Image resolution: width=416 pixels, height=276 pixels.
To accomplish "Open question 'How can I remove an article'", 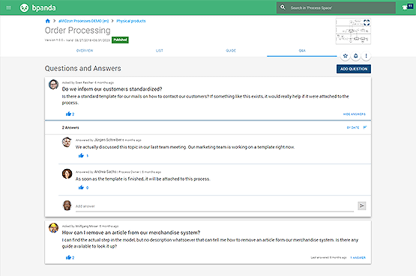I will point(131,233).
